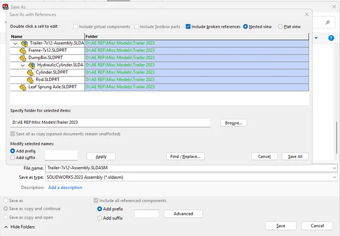Click the Cylinder.SLDPRT part icon
Viewport: 340px width, 236px height.
pos(31,73)
